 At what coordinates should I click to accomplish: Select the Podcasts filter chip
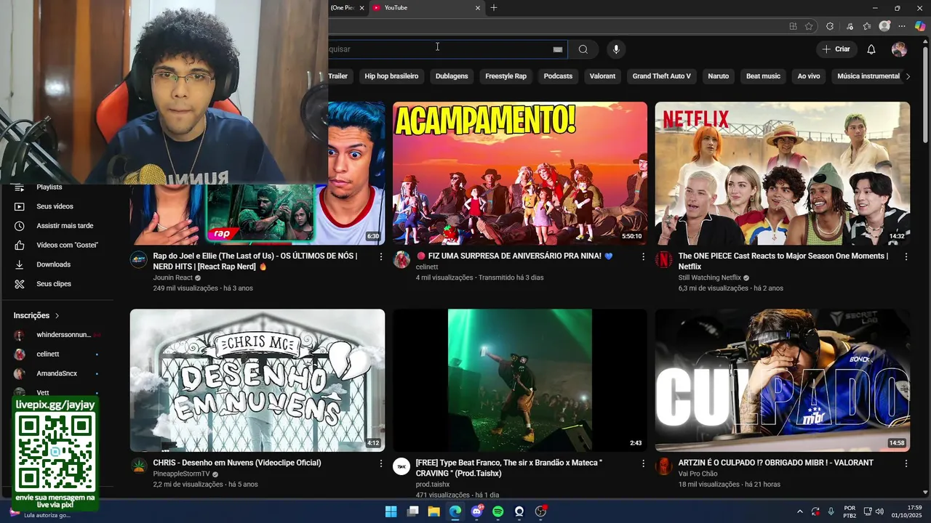pyautogui.click(x=558, y=76)
